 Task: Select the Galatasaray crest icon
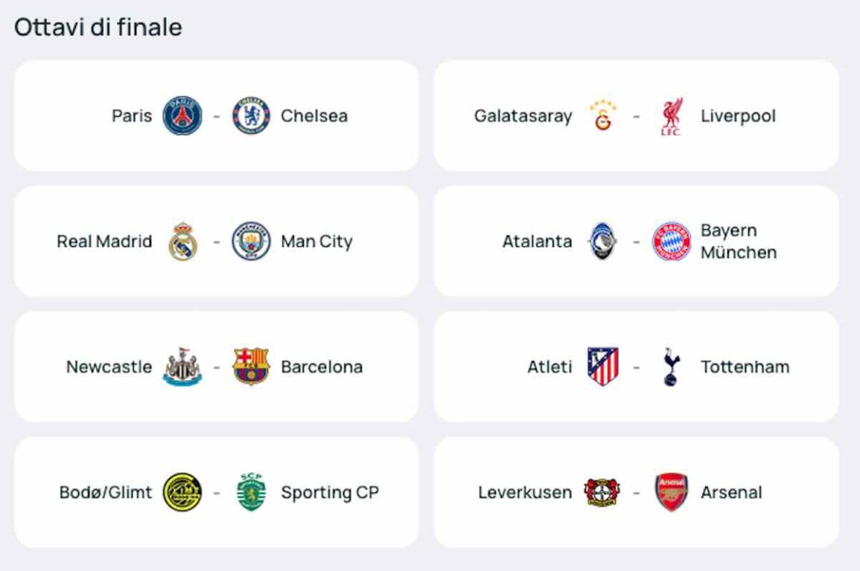coord(602,116)
